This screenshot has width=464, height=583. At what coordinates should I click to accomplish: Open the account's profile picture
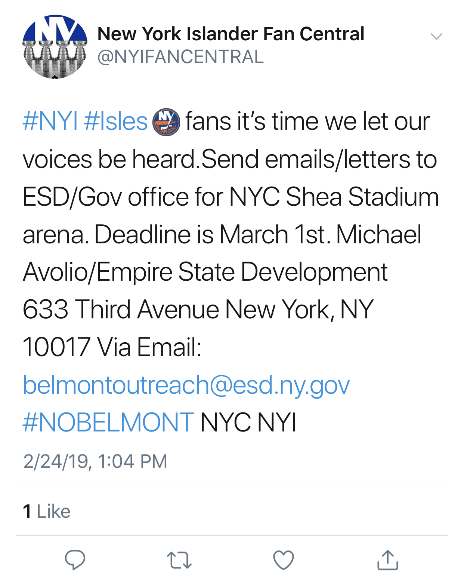click(55, 47)
